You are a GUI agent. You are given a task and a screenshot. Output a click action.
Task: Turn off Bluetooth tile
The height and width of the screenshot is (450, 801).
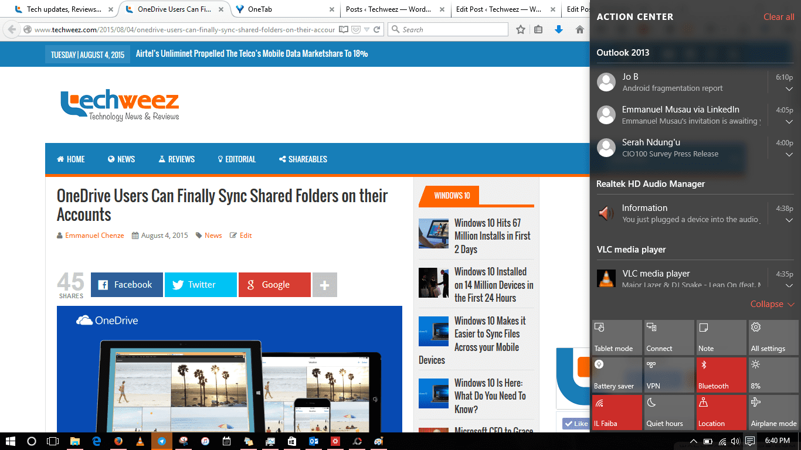coord(721,375)
